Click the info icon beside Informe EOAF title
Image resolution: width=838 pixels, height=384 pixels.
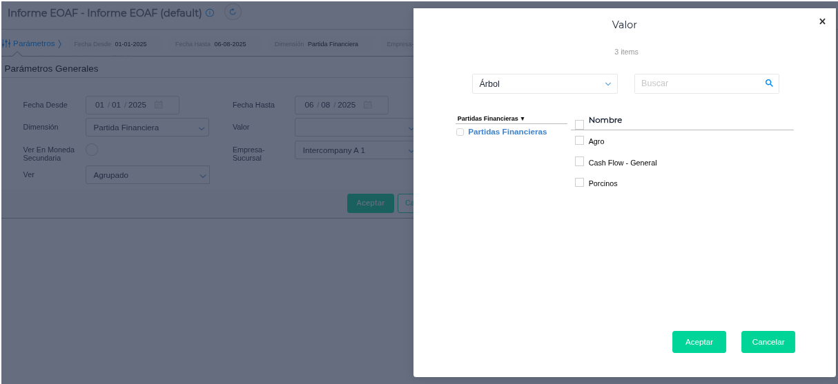pos(210,13)
